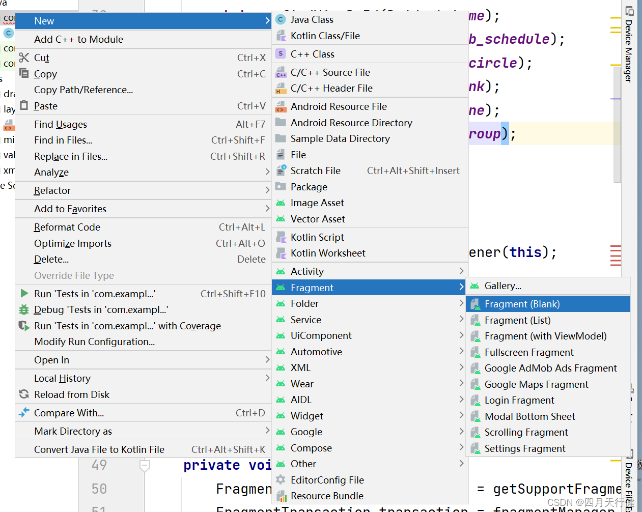Image resolution: width=642 pixels, height=512 pixels.
Task: Click Convert Java File to Kotlin File
Action: click(x=143, y=449)
